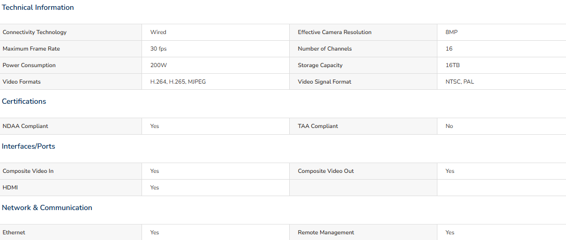Click the Number of Channels label
Image resolution: width=566 pixels, height=240 pixels.
coord(324,49)
